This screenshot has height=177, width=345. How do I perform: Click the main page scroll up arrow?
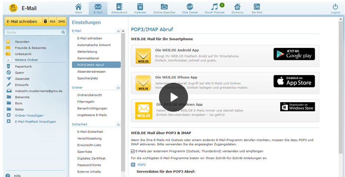click(x=341, y=19)
